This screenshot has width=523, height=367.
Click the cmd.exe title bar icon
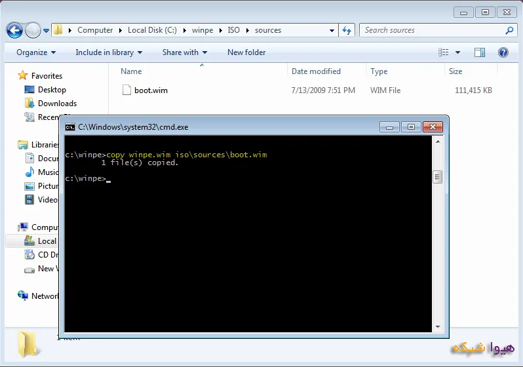(70, 127)
